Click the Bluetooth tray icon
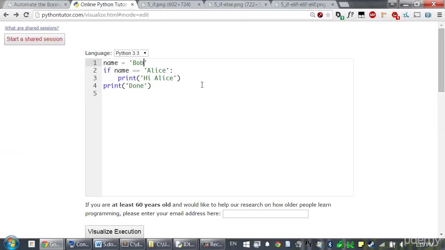Viewport: 445px width, 250px height. click(x=330, y=244)
